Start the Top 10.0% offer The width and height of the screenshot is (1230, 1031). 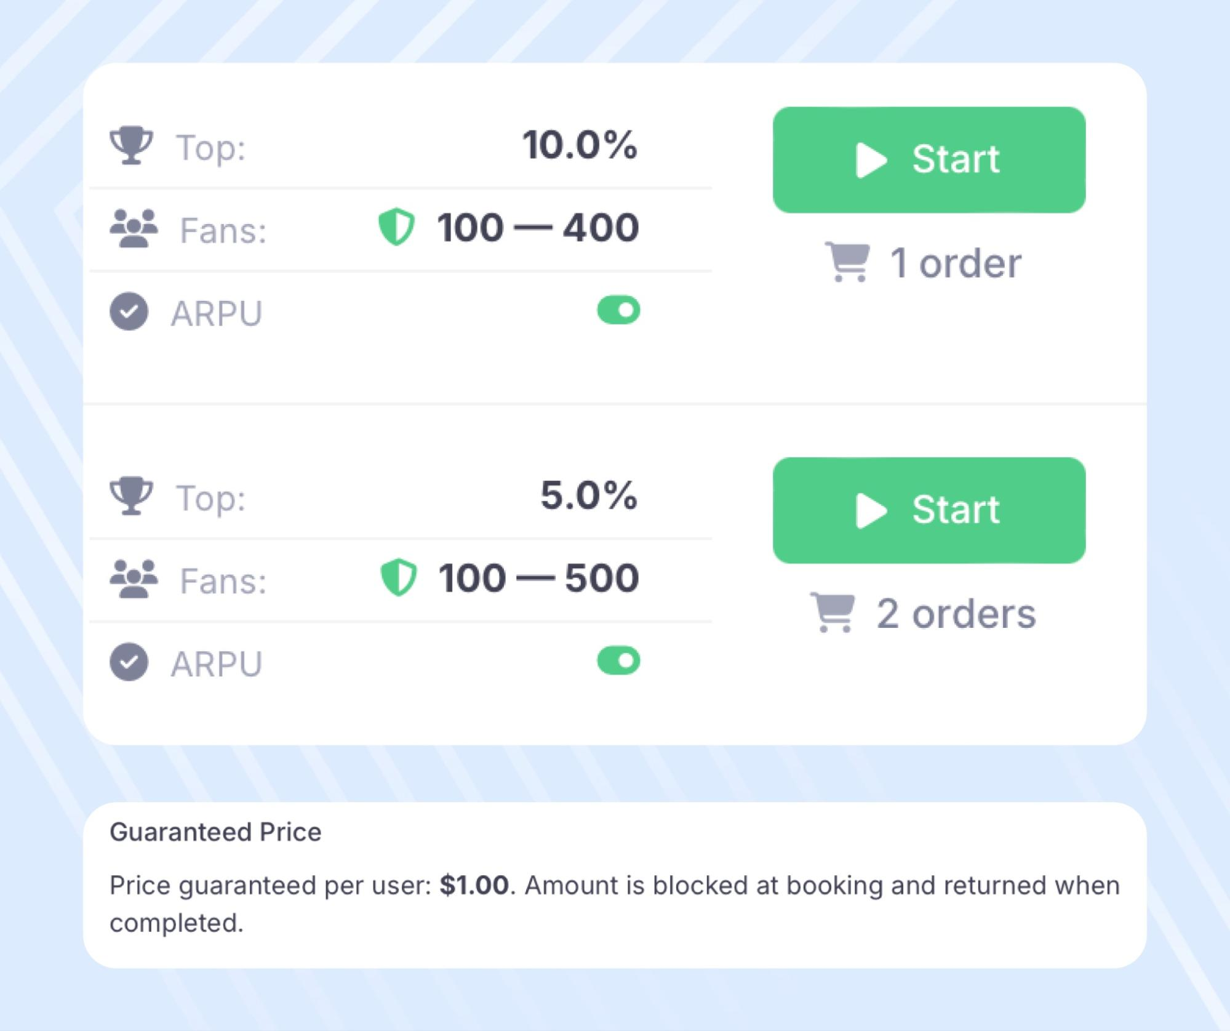coord(928,160)
